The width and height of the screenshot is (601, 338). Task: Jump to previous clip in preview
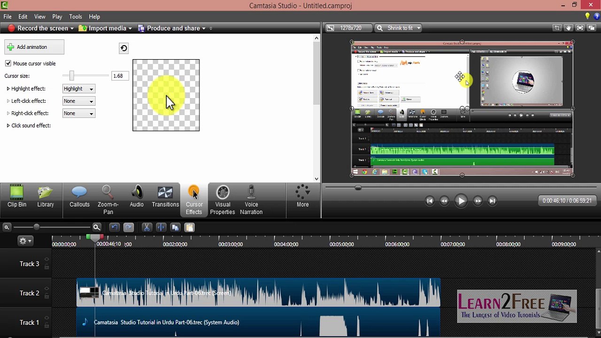430,201
